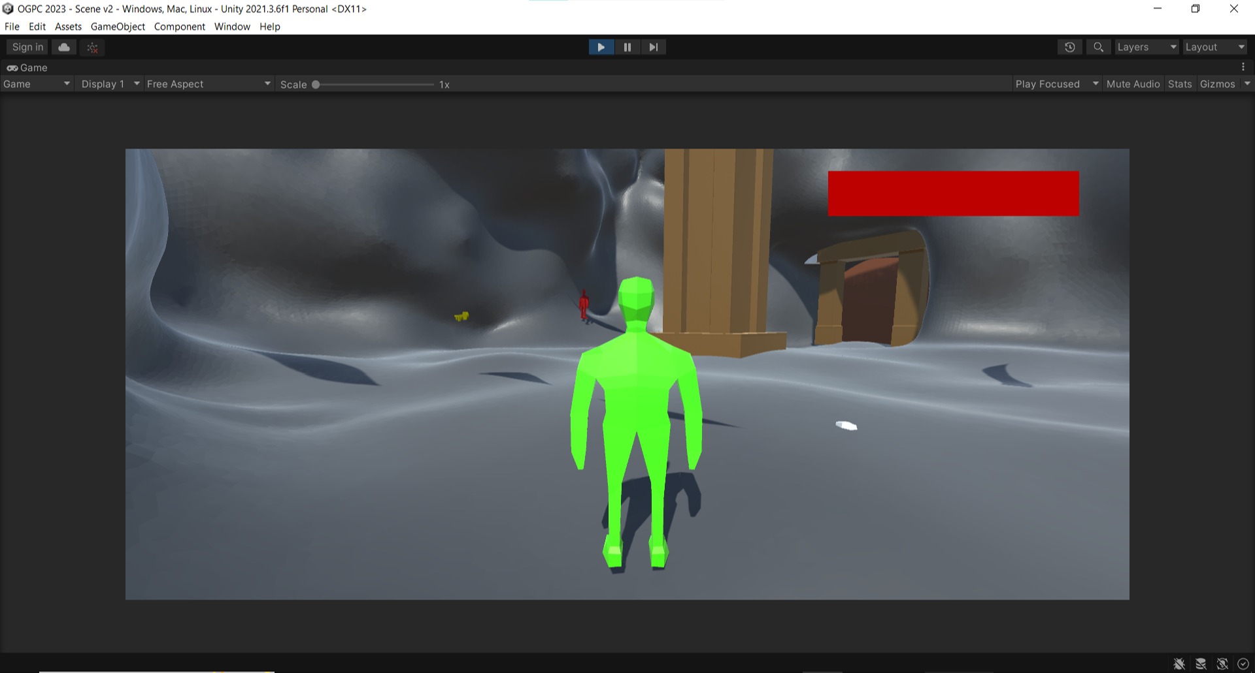
Task: Open the Free Aspect resolution dropdown
Action: click(x=208, y=84)
